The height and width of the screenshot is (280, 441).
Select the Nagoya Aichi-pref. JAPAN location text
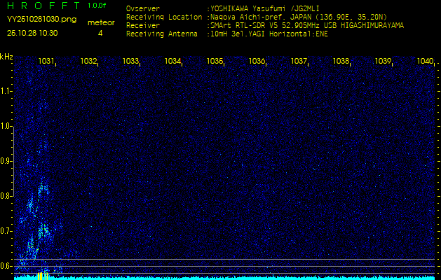pyautogui.click(x=299, y=17)
